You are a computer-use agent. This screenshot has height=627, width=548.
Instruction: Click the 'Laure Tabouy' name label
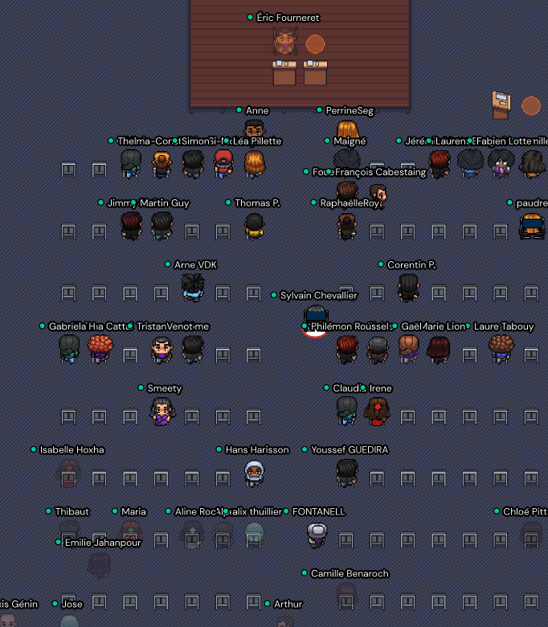coord(504,326)
